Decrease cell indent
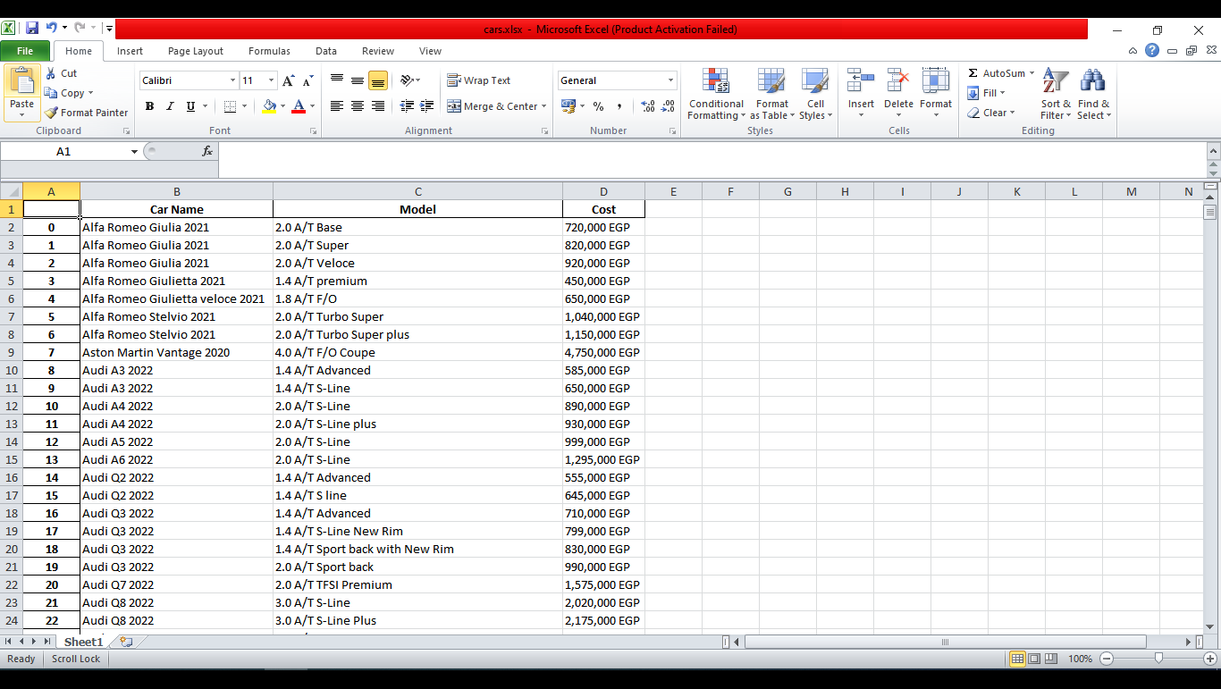 pyautogui.click(x=407, y=106)
